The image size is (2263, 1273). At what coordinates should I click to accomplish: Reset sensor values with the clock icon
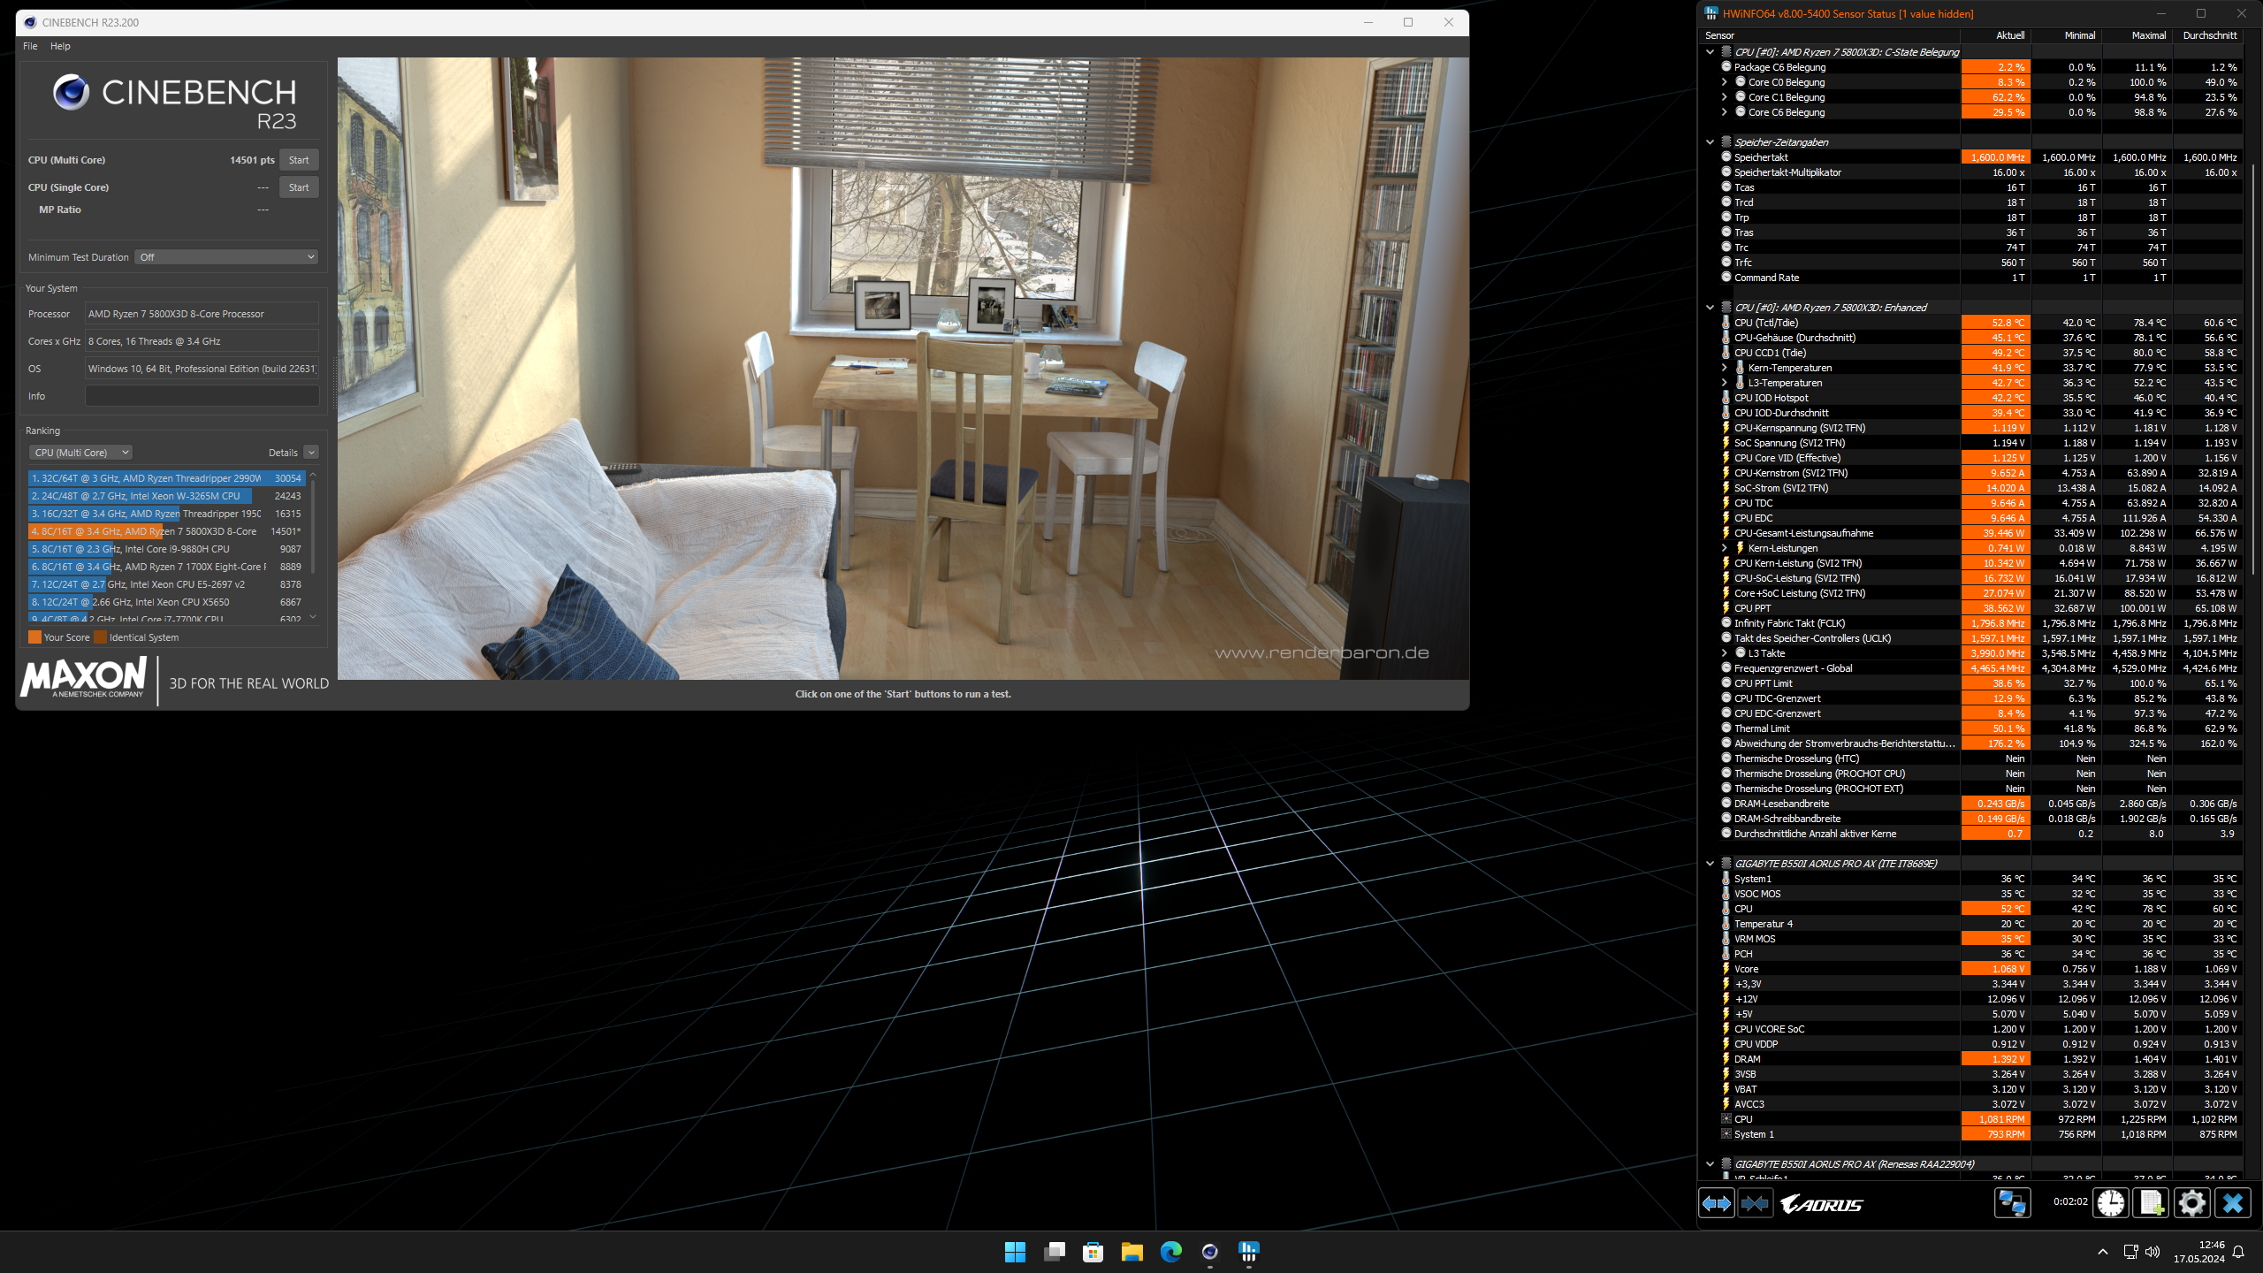click(x=2111, y=1203)
